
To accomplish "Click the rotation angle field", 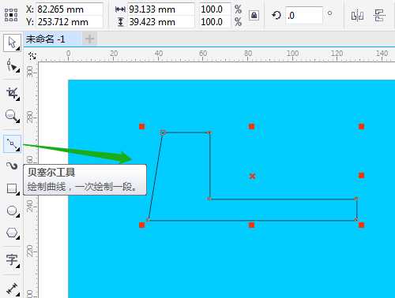I will (x=303, y=16).
